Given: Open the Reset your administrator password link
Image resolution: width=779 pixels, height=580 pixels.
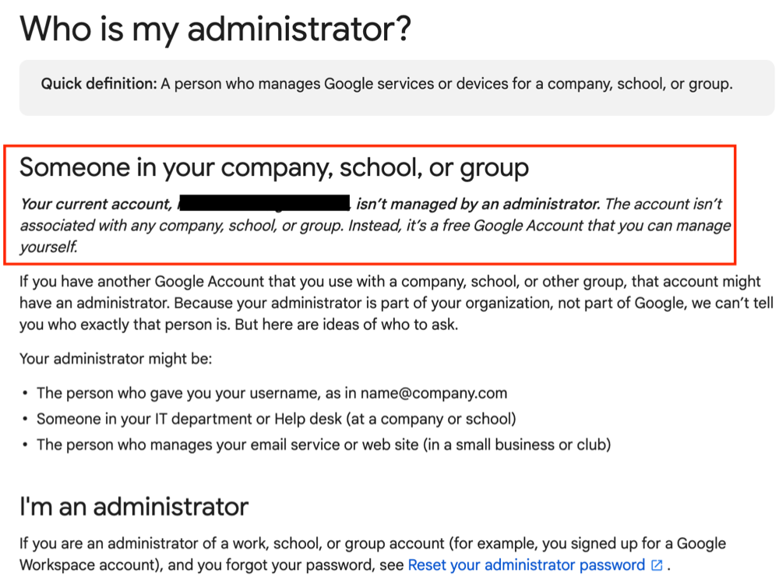Looking at the screenshot, I should point(526,565).
